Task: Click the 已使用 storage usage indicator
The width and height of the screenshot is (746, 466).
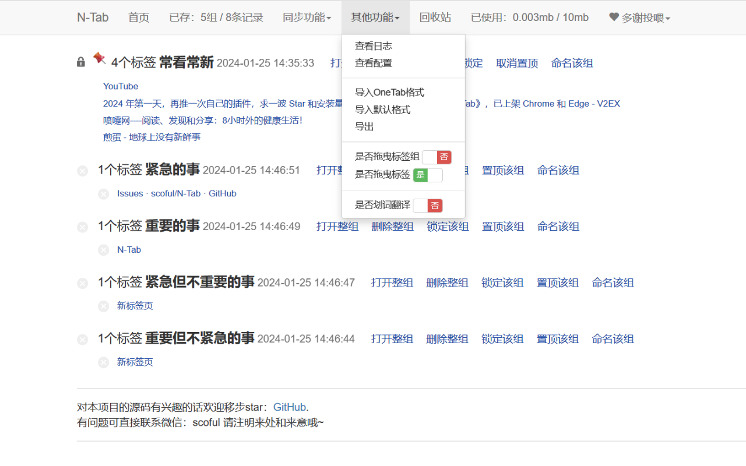Action: (529, 17)
